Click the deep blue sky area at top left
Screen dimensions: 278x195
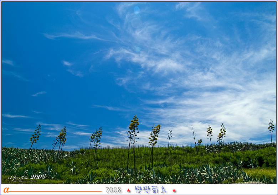(29, 21)
